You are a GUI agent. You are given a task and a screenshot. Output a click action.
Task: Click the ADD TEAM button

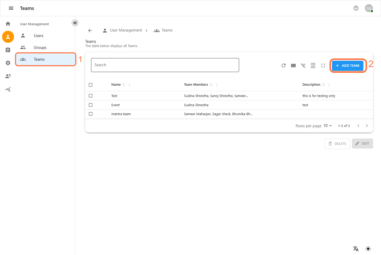pyautogui.click(x=348, y=65)
